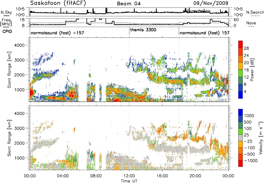Pick the bright blue segment below 4 dB

pos(241,95)
